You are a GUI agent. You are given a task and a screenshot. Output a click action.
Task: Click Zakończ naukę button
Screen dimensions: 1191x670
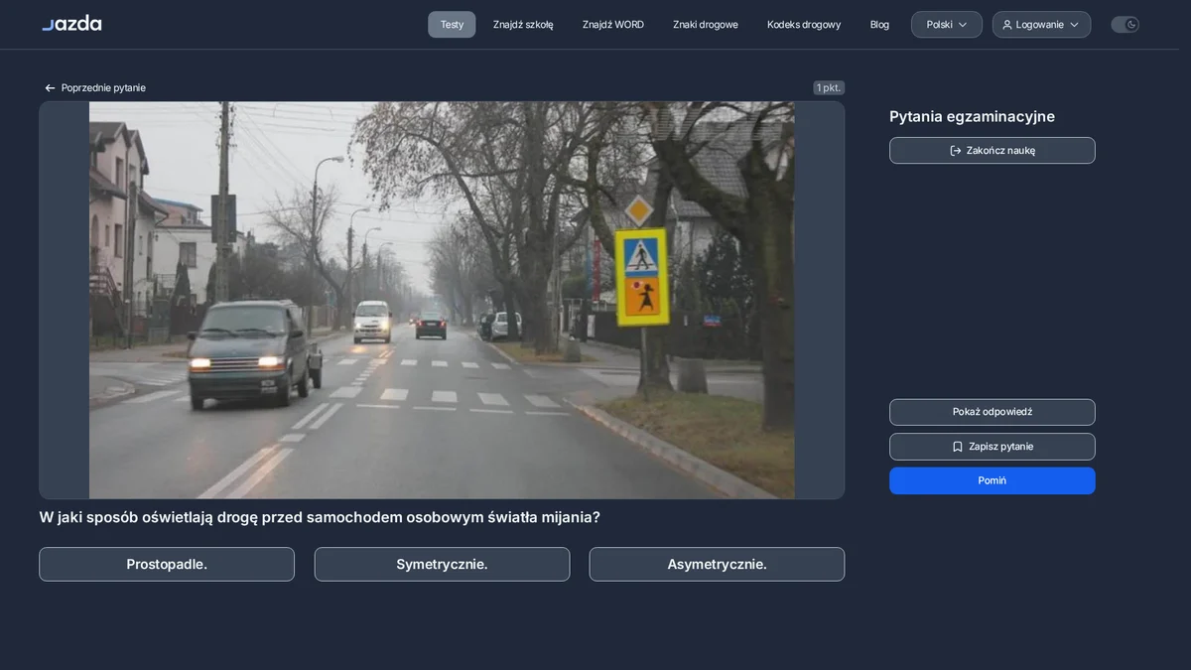point(992,151)
